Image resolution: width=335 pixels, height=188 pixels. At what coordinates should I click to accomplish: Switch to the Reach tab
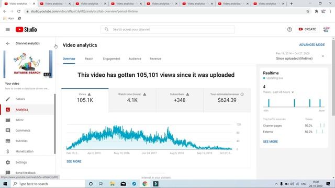tap(89, 58)
